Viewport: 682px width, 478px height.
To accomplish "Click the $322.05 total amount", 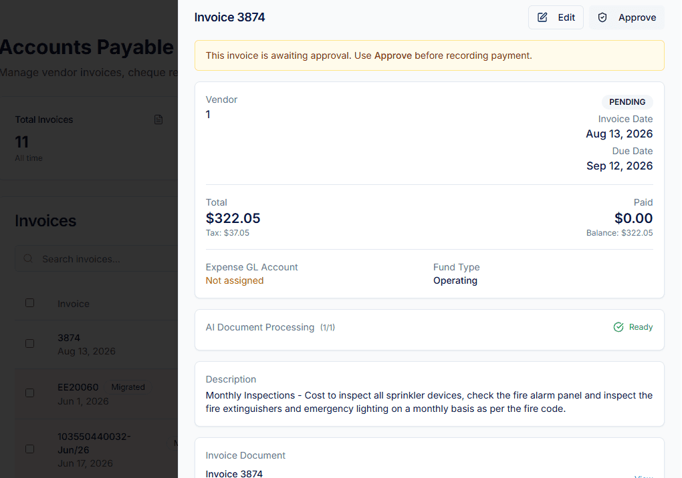I will tap(233, 218).
